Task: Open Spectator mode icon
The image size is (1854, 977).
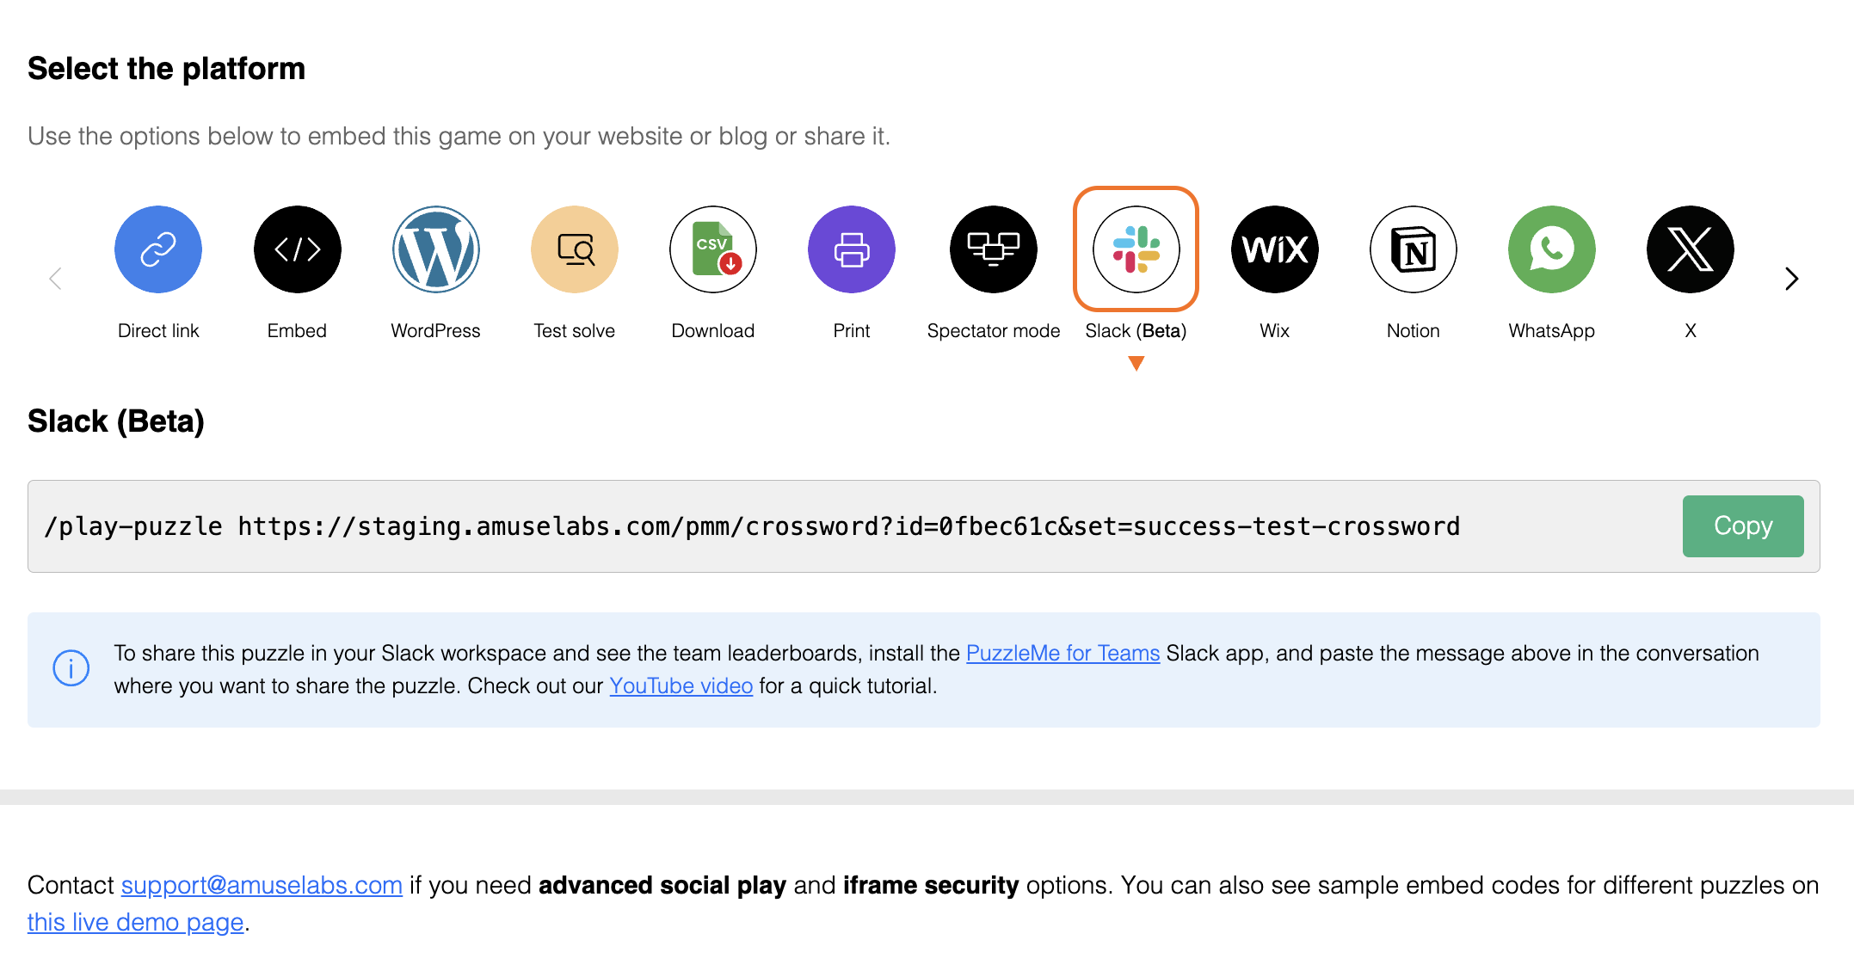Action: (x=994, y=249)
